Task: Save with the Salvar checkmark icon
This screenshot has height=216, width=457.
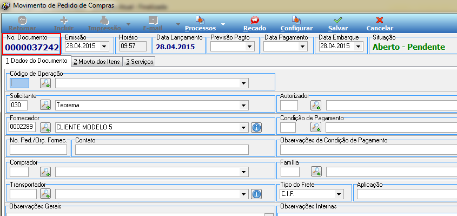Action: coord(338,21)
